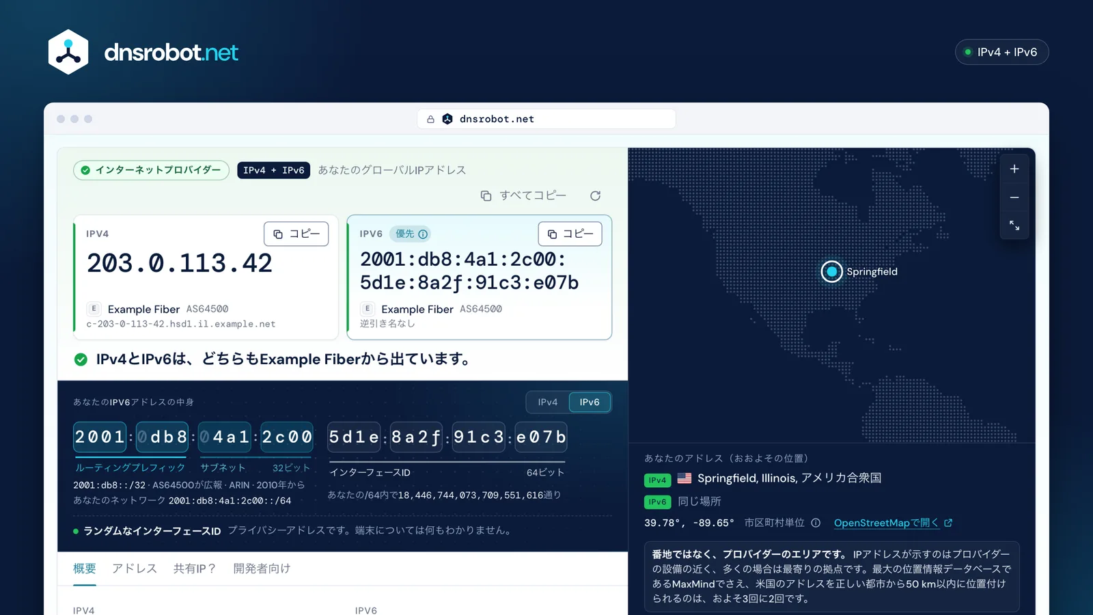Image resolution: width=1093 pixels, height=615 pixels.
Task: Click the Springfield map label
Action: click(872, 271)
